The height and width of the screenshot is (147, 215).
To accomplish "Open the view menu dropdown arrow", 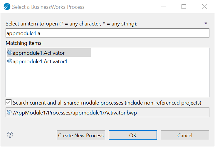I will (206, 23).
